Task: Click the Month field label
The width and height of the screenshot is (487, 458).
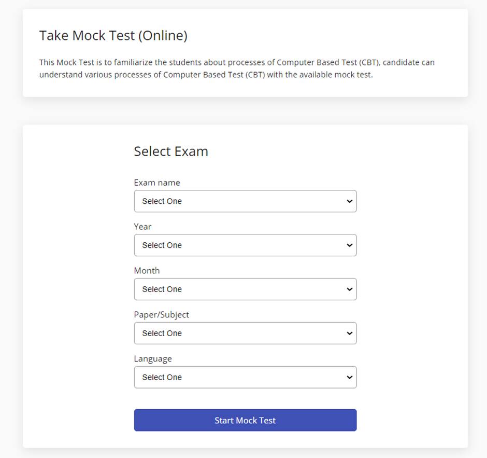Action: 147,271
